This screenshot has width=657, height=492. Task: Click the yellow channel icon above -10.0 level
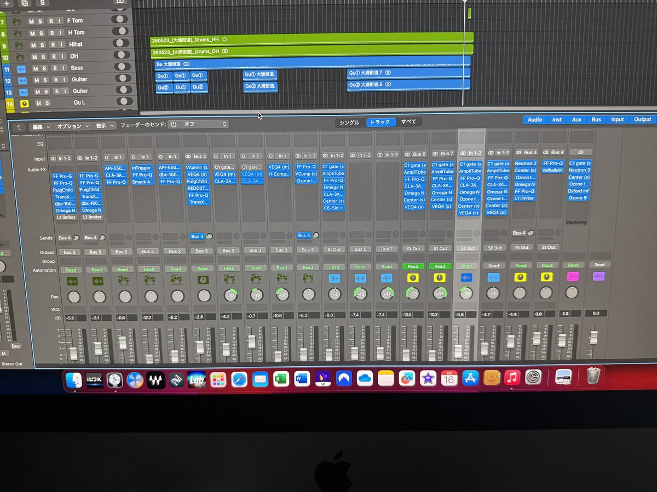click(x=413, y=278)
